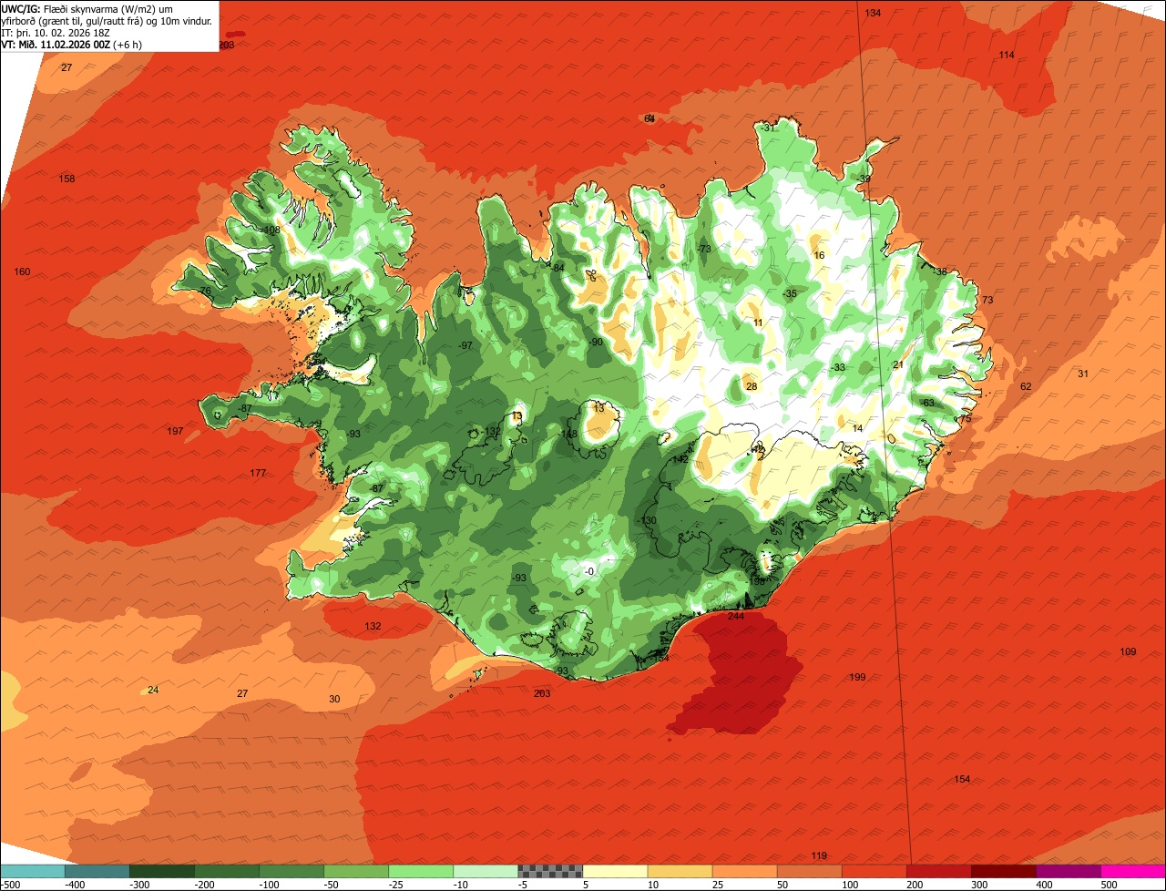Image resolution: width=1166 pixels, height=891 pixels.
Task: Click the sea value 197
Action: [x=176, y=431]
